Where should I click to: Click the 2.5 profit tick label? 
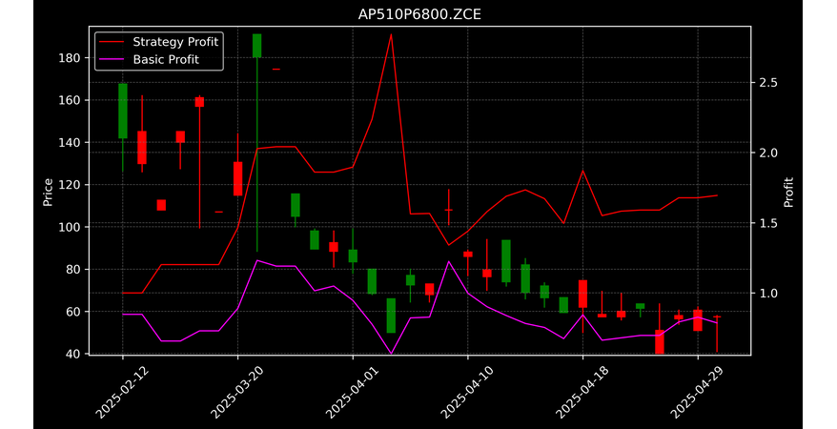click(768, 83)
